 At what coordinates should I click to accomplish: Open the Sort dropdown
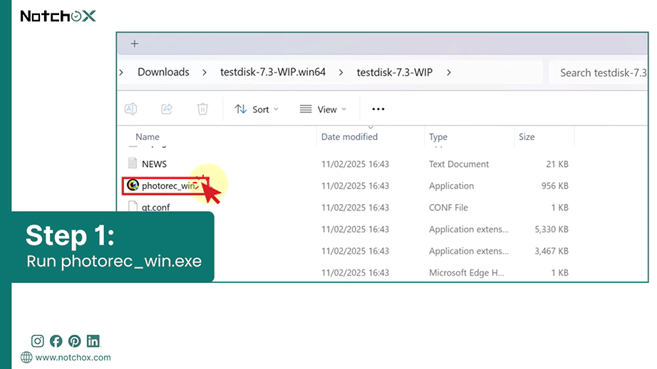click(257, 109)
